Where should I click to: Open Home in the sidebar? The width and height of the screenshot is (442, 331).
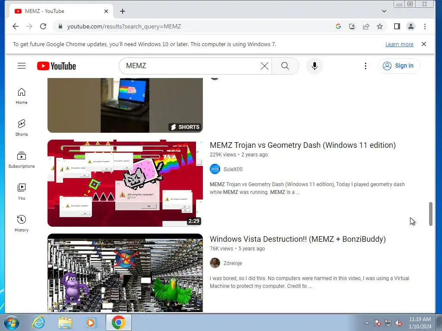point(22,96)
